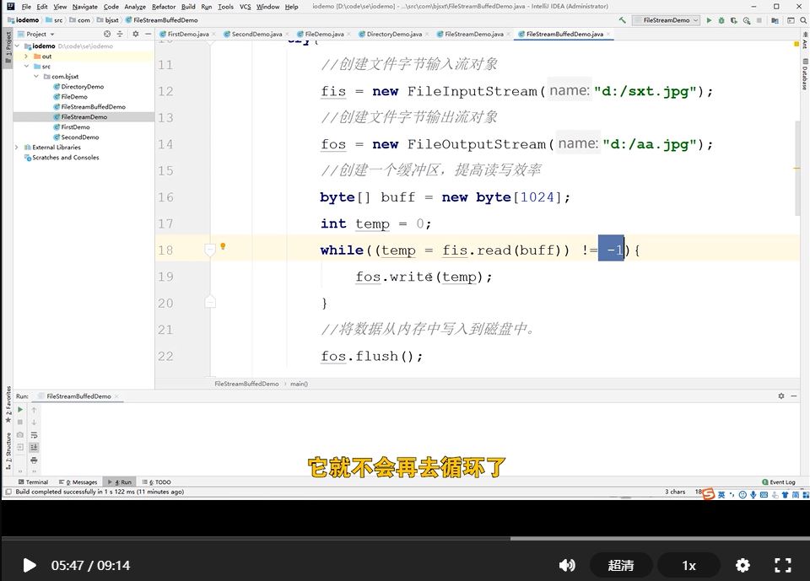Play the video
The image size is (810, 581).
tap(30, 566)
